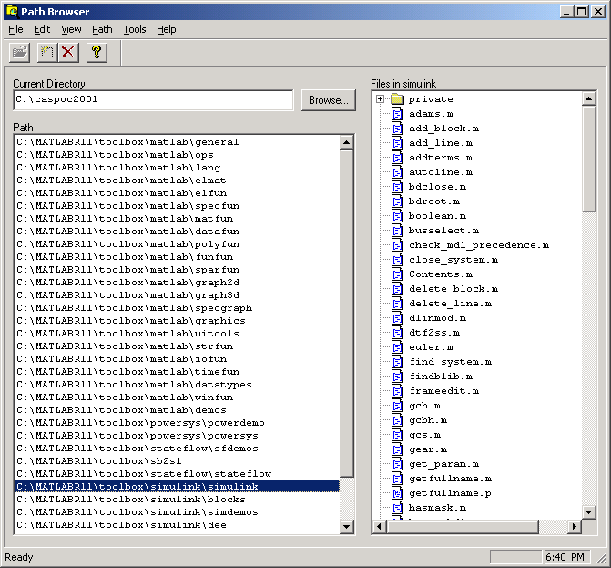Click the add_block.m file icon
The image size is (611, 568).
[x=397, y=129]
